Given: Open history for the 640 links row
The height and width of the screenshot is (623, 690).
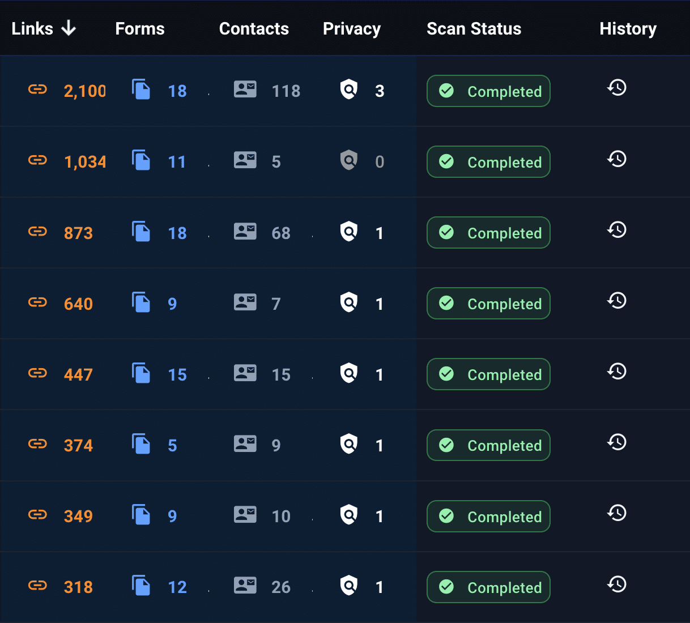Looking at the screenshot, I should pyautogui.click(x=617, y=300).
